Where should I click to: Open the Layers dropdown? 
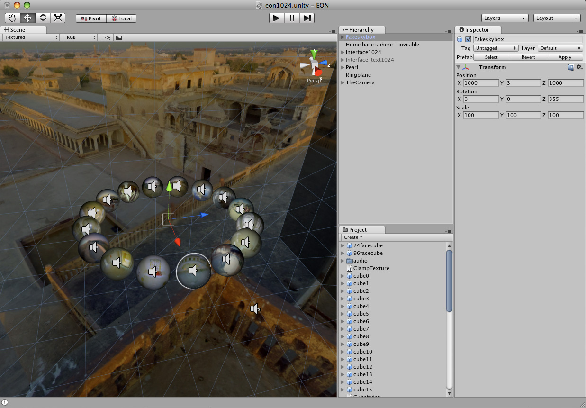pos(505,18)
